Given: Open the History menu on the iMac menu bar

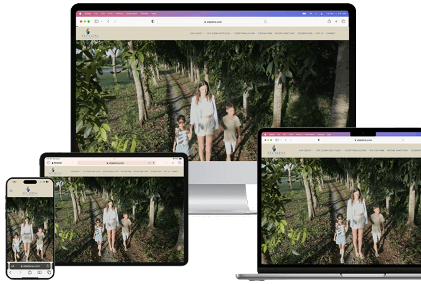Looking at the screenshot, I should (120, 14).
